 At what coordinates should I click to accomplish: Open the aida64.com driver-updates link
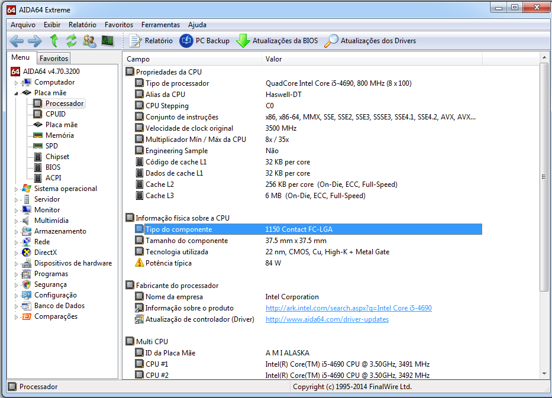click(x=327, y=319)
